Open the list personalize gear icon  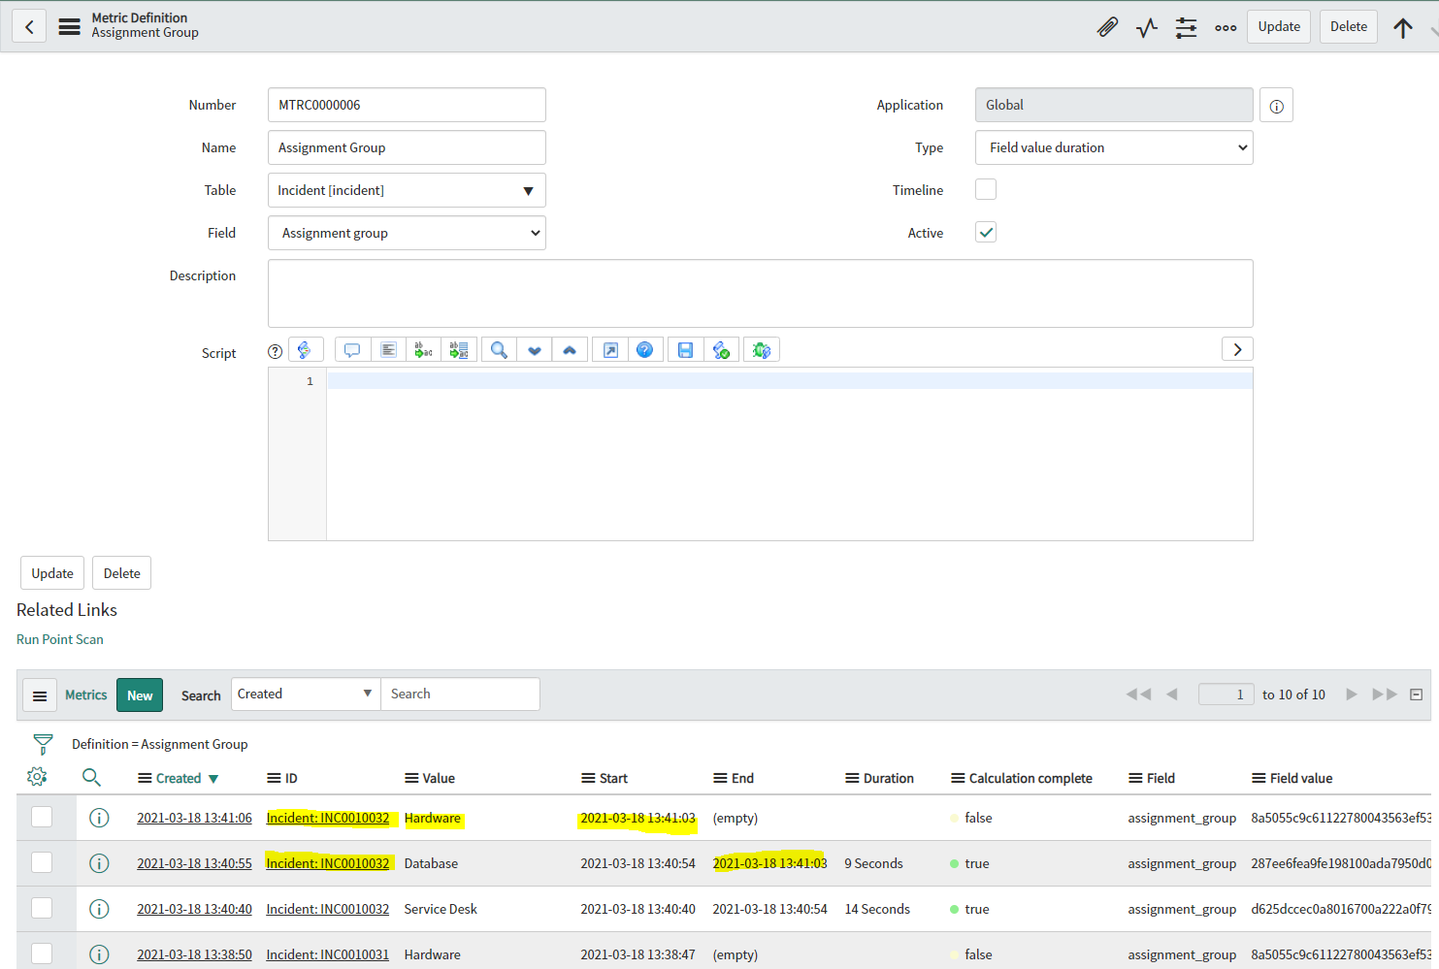click(37, 777)
